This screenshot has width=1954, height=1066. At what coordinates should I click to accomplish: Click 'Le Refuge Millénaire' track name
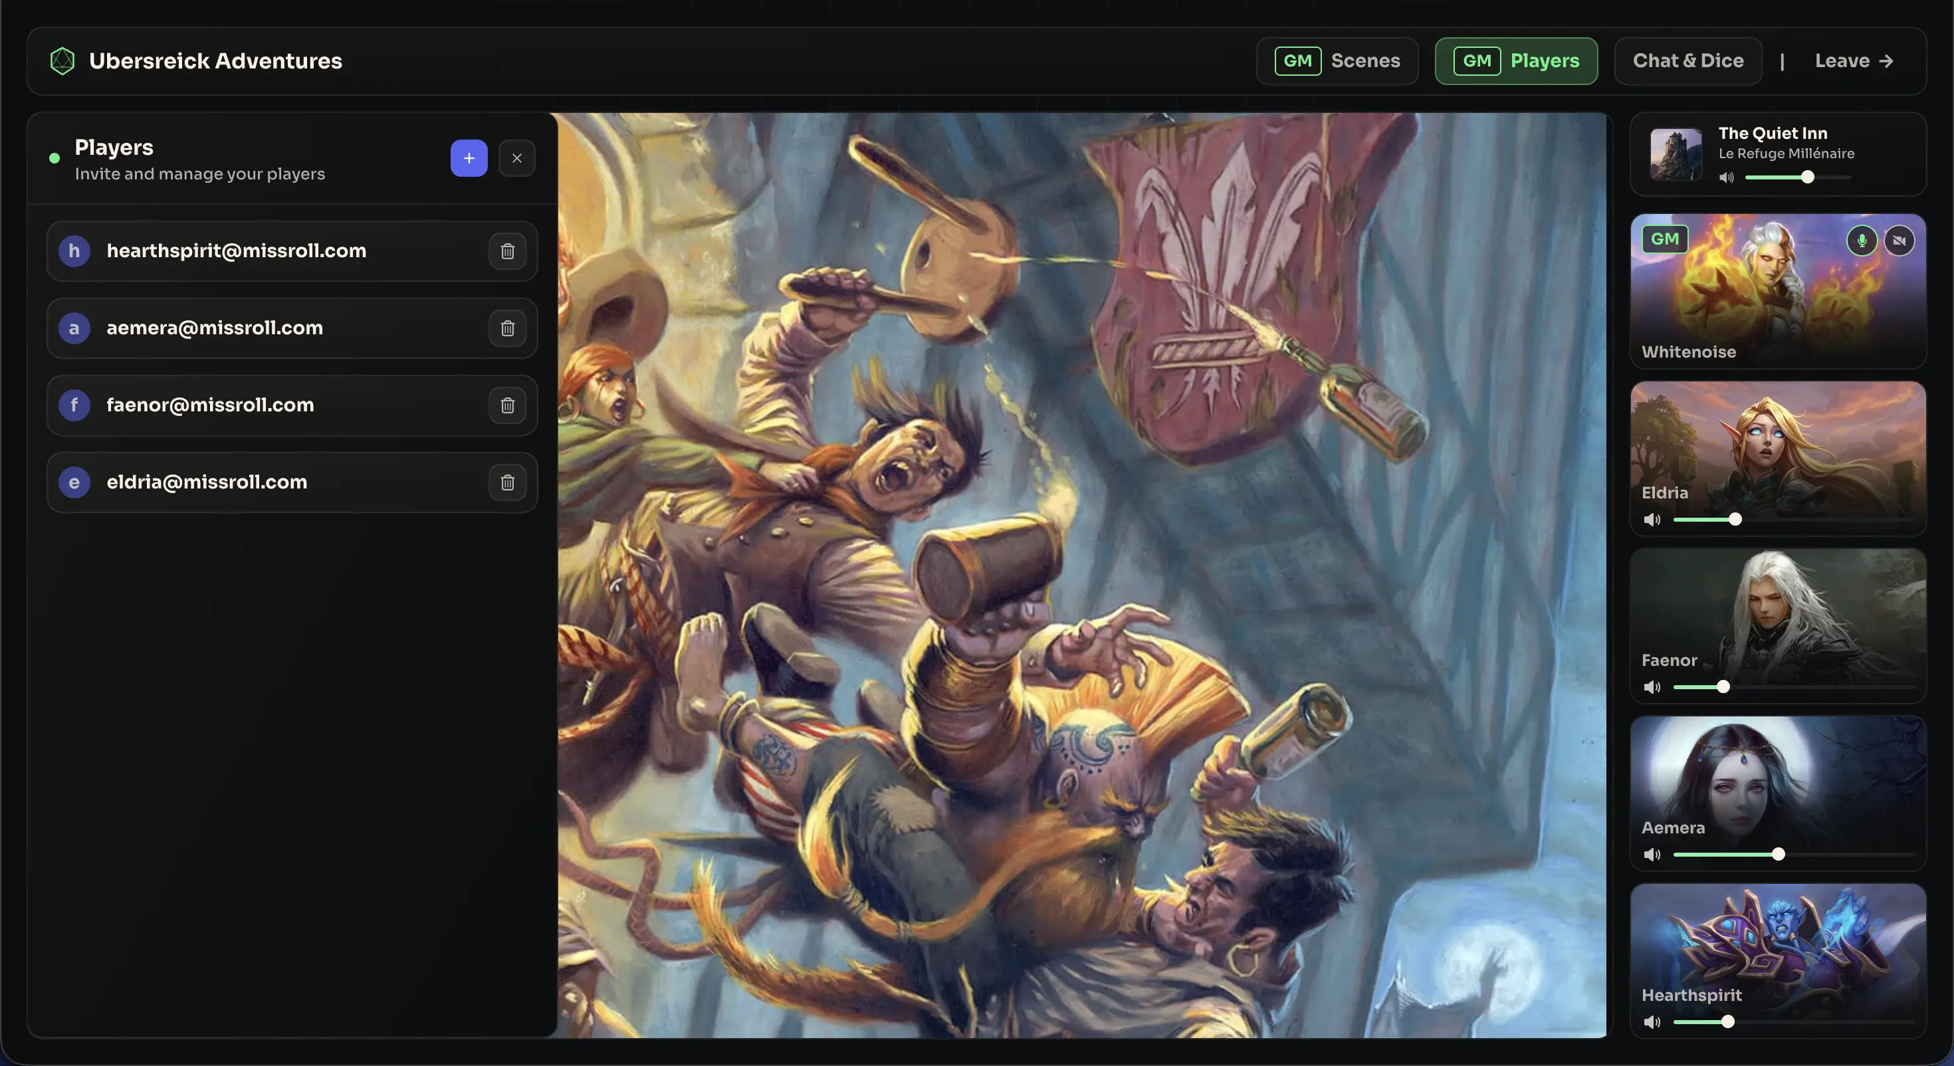coord(1787,154)
